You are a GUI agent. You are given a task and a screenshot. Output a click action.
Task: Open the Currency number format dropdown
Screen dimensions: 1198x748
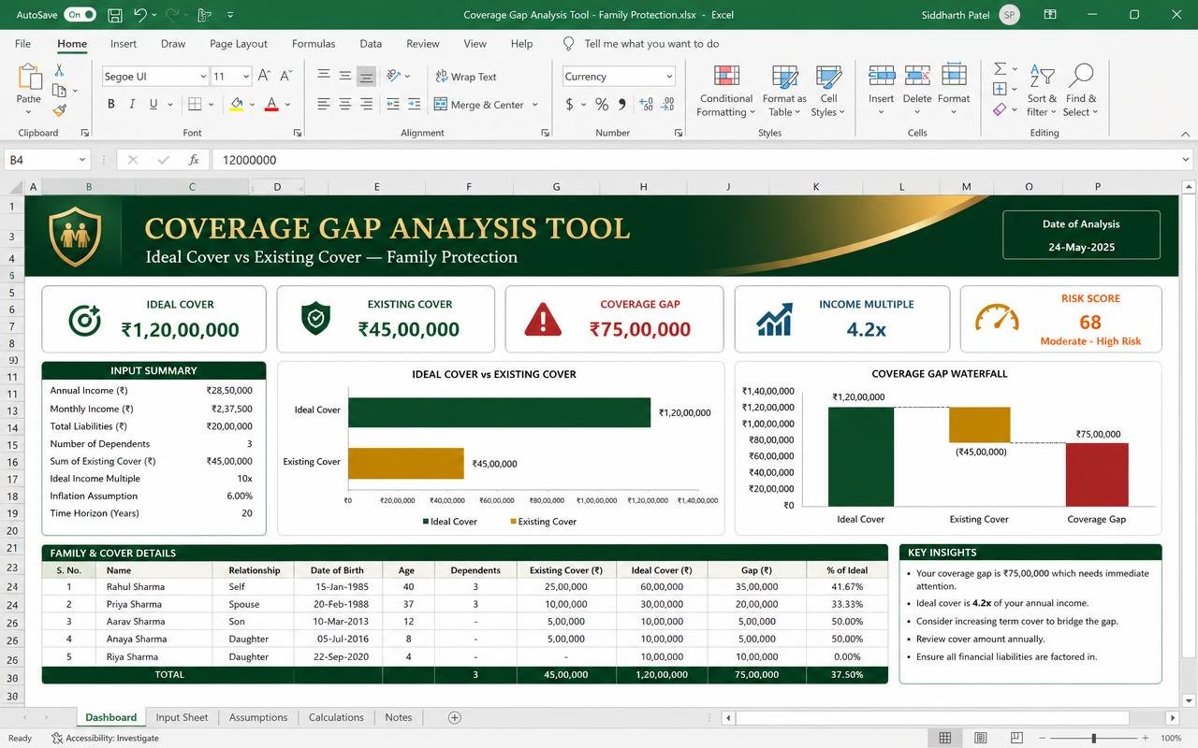(x=669, y=77)
